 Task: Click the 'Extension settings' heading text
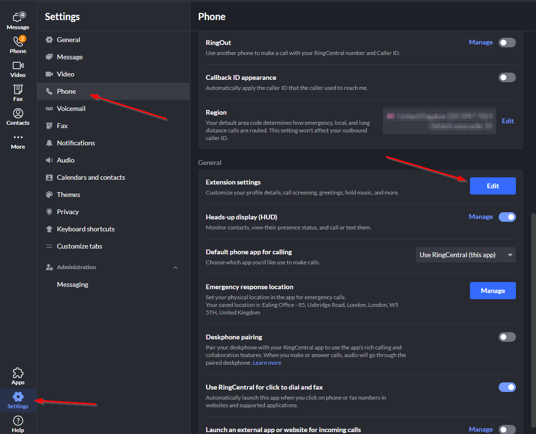click(x=233, y=182)
